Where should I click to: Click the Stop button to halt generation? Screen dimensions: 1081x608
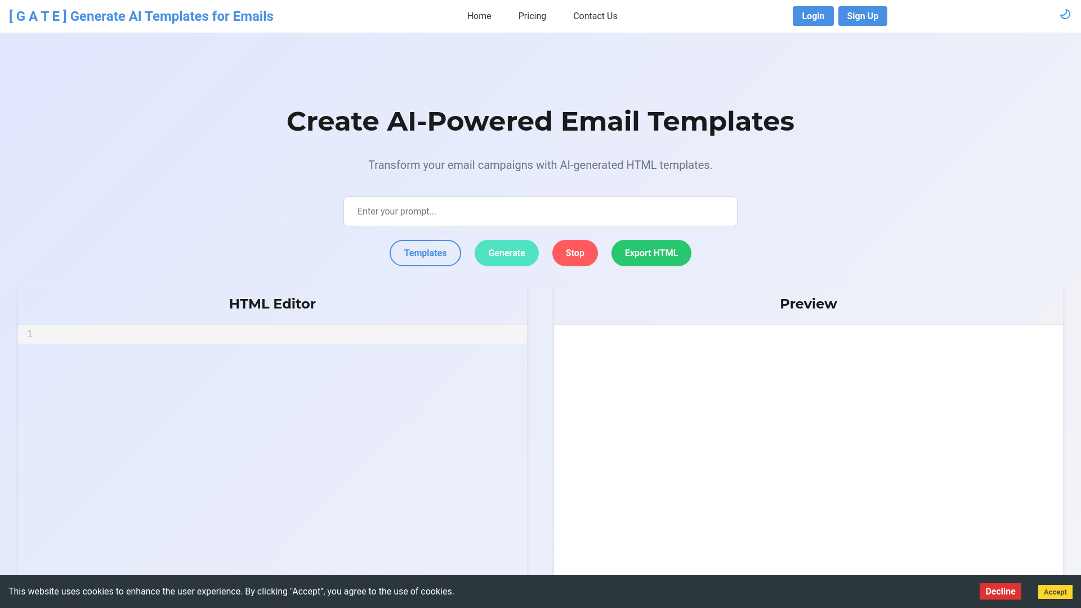tap(575, 252)
